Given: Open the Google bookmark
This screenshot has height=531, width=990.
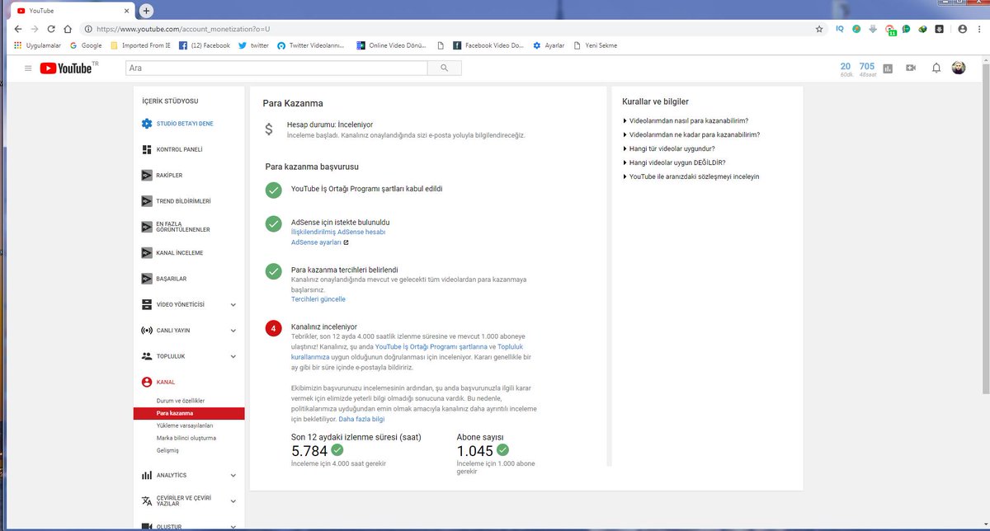Looking at the screenshot, I should 86,45.
